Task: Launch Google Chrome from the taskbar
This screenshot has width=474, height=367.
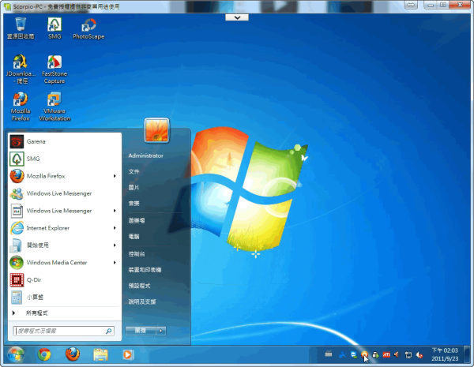Action: pos(45,354)
